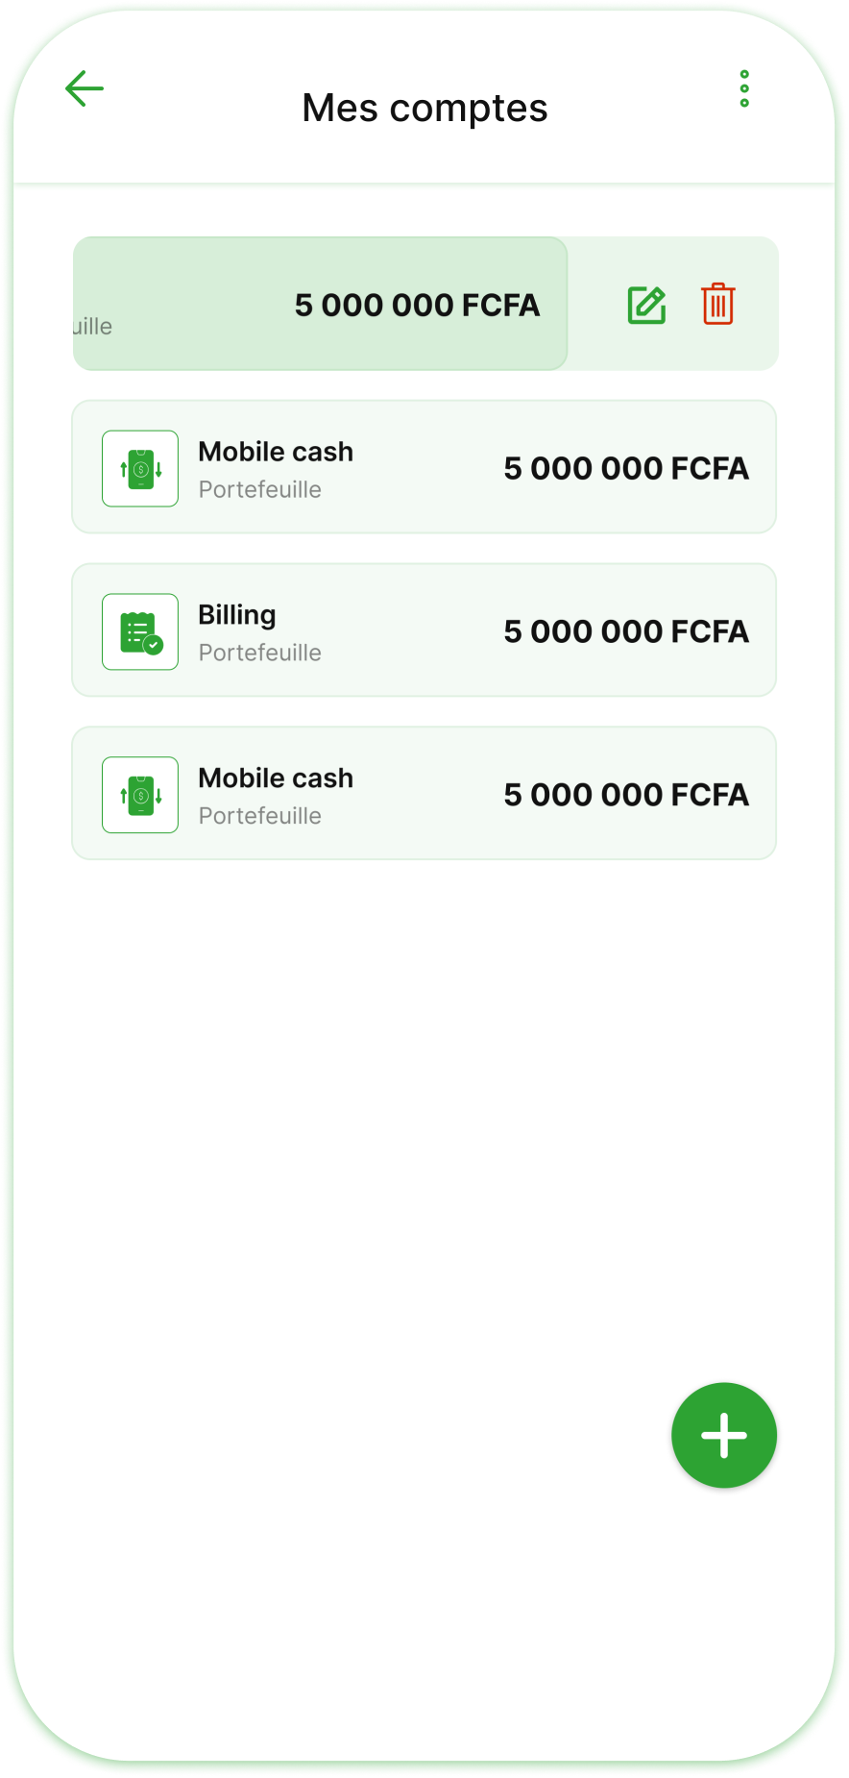
Task: Open the Billing account row
Action: [424, 630]
